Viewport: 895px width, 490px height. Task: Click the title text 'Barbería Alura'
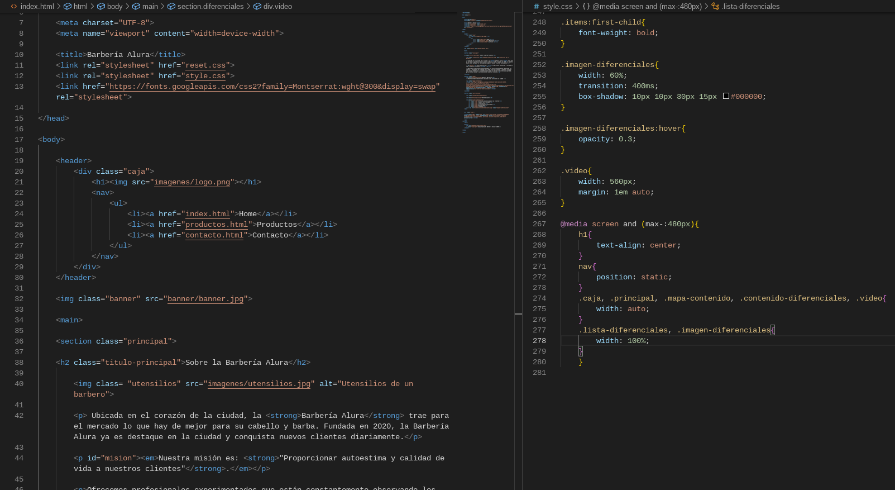[x=118, y=55]
